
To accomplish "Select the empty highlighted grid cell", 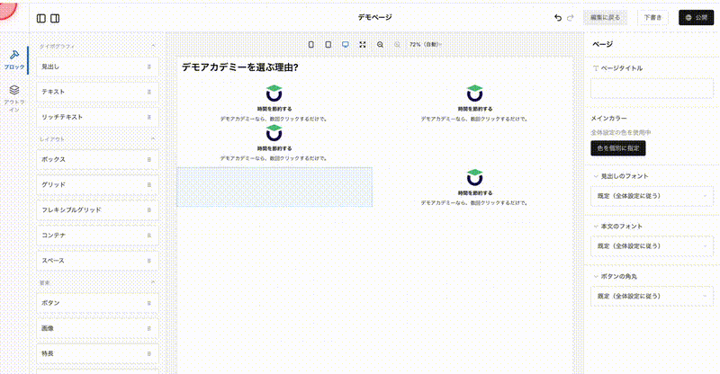I will [274, 187].
